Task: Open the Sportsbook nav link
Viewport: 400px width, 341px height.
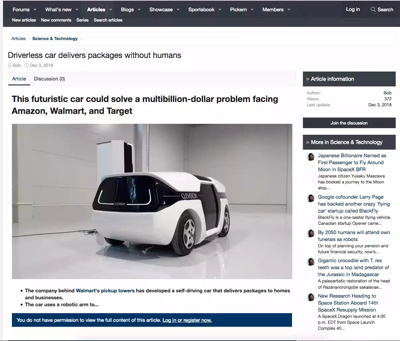Action: pos(201,10)
